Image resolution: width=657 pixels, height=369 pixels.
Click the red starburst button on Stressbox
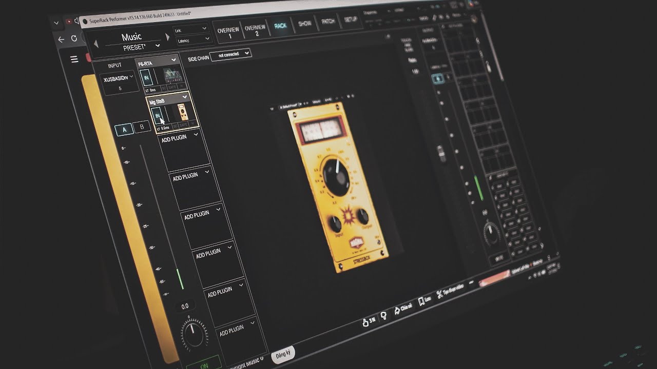click(x=349, y=215)
